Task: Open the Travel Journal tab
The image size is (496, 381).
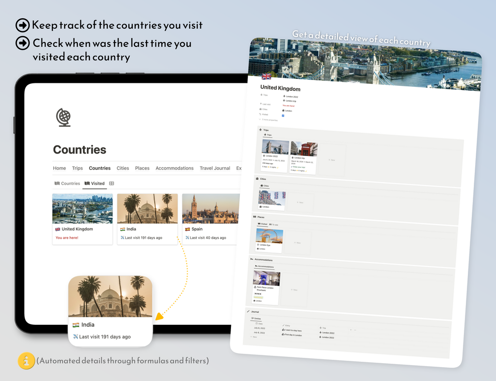Action: tap(215, 168)
